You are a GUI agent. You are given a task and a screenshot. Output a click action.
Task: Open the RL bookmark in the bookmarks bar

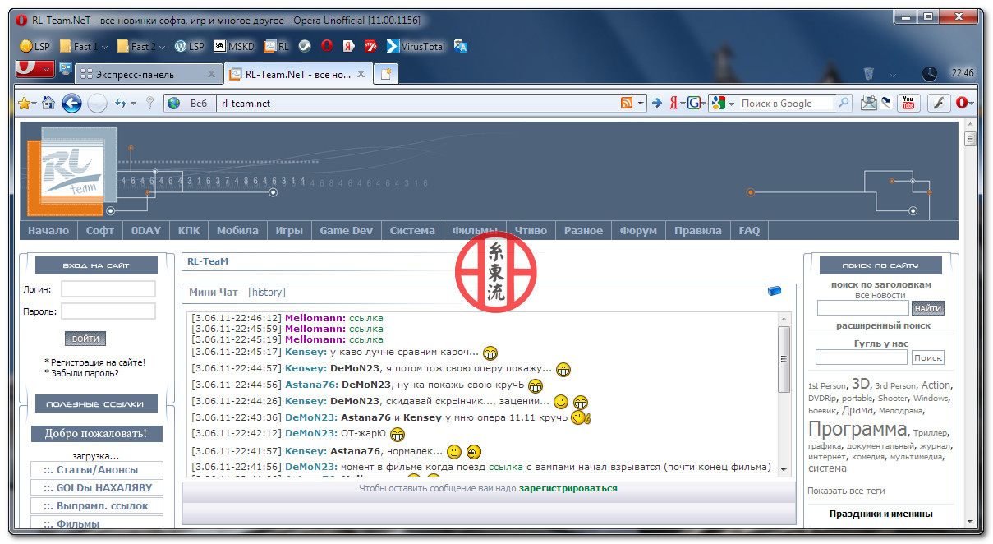tap(277, 46)
